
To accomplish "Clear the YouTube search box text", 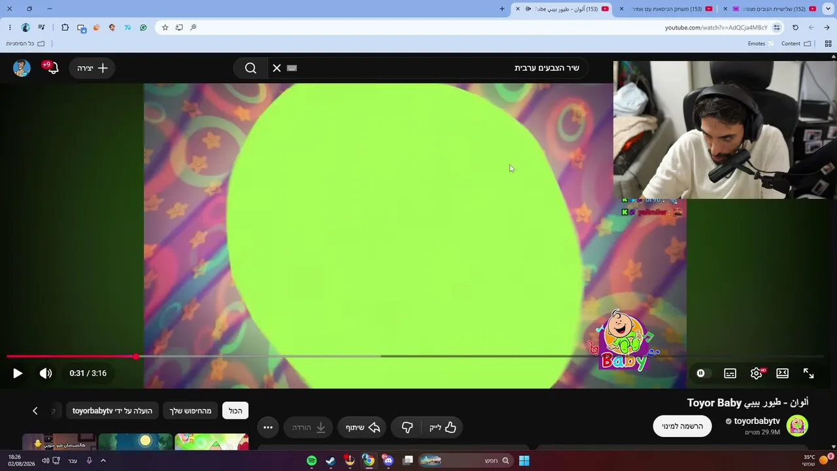I will tap(277, 68).
